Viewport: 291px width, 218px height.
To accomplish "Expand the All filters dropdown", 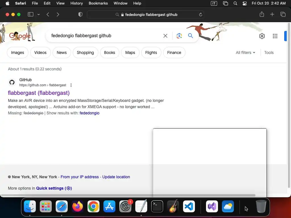I will click(245, 53).
